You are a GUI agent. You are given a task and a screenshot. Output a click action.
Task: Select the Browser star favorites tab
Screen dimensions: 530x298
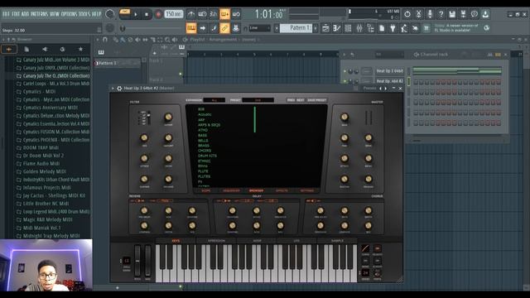coord(80,50)
